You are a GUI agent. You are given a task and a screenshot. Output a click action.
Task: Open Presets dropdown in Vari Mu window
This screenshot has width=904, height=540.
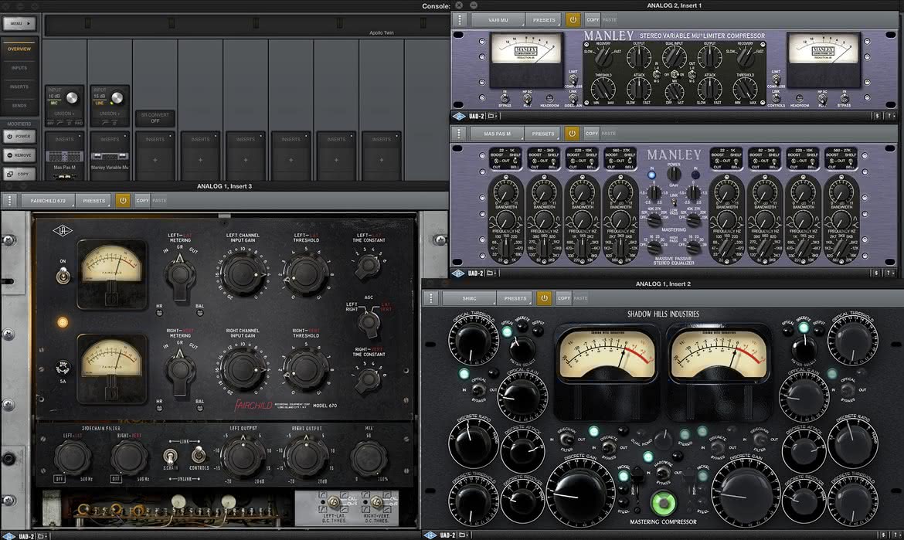coord(544,19)
